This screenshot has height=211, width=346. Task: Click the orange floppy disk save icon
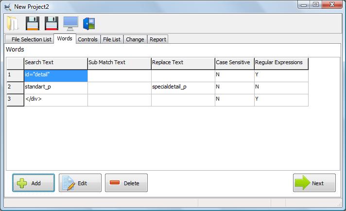(32, 23)
